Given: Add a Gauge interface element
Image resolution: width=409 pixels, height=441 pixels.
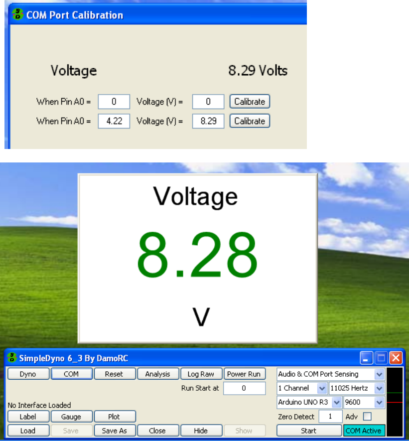Looking at the screenshot, I should (71, 417).
